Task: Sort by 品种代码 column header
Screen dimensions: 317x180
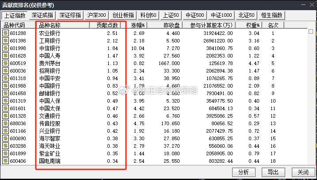Action: [x=19, y=25]
